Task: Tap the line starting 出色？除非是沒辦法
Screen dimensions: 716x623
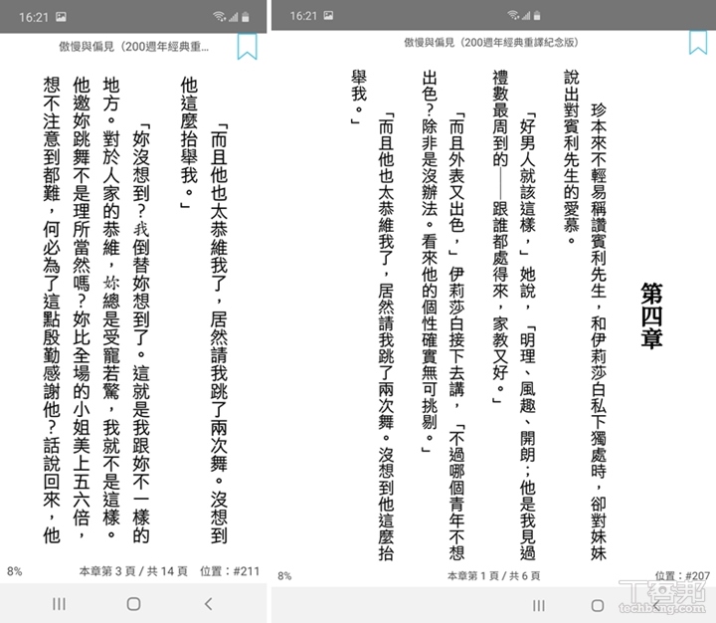Action: [x=430, y=261]
